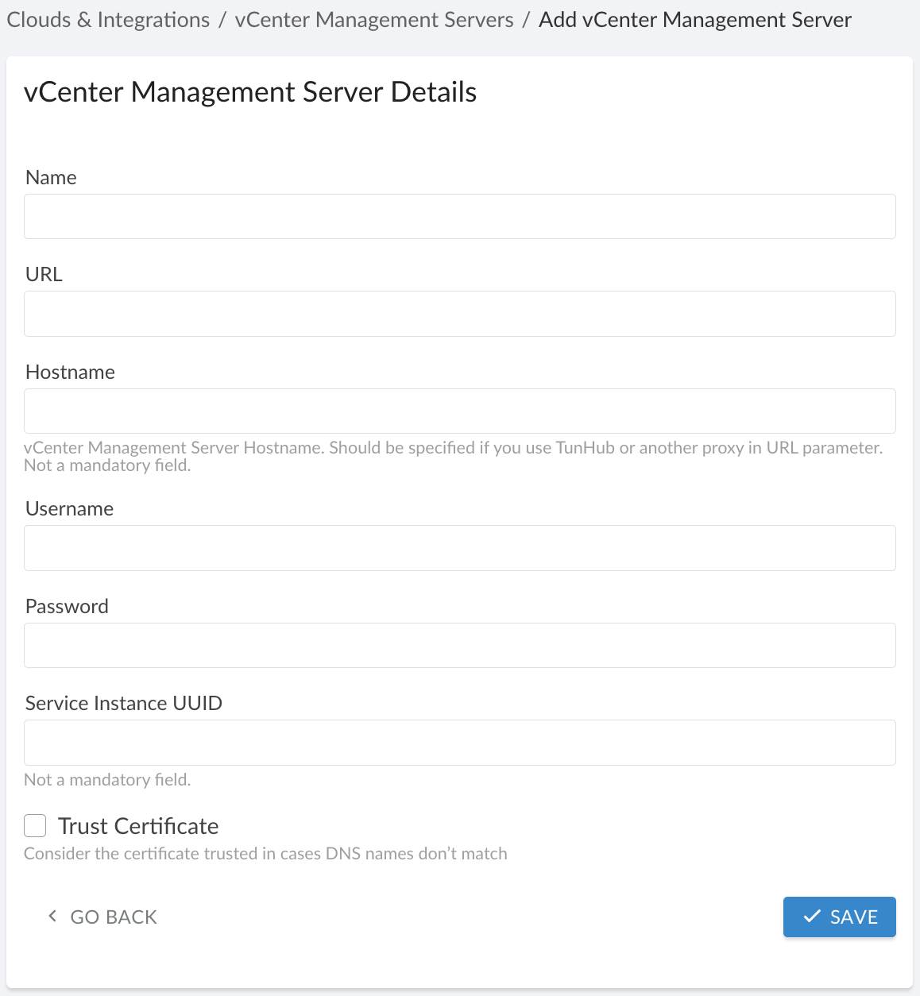This screenshot has height=996, width=920.
Task: Click the checkmark icon inside the SAVE button
Action: (811, 917)
